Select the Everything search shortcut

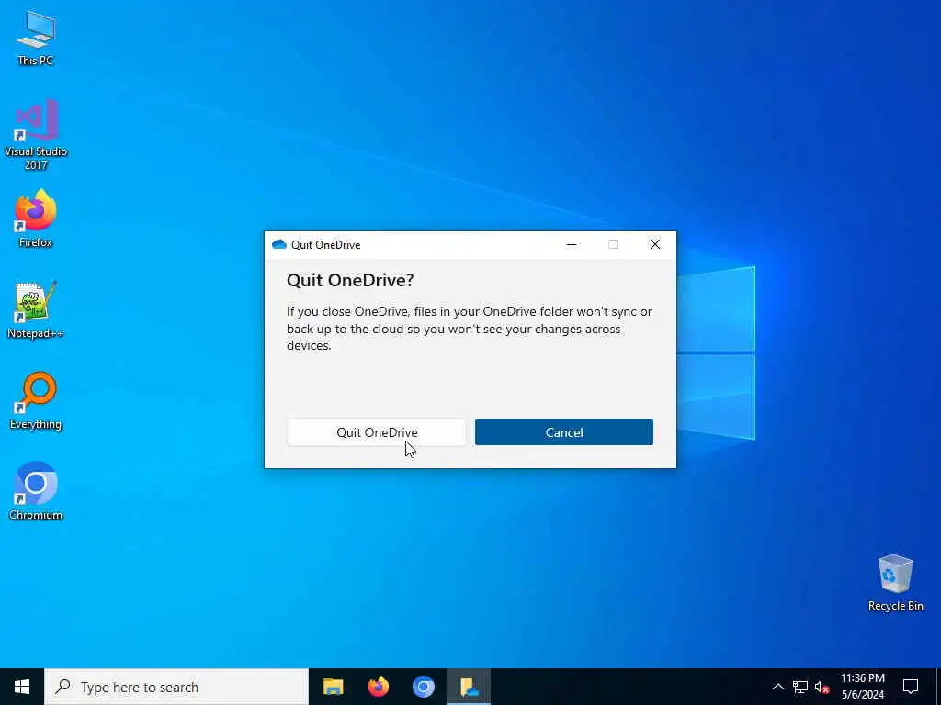[x=36, y=401]
